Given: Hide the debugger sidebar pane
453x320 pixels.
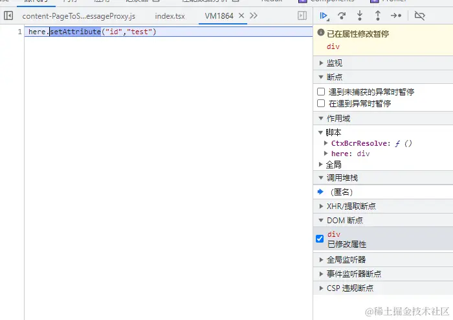Looking at the screenshot, I should (x=302, y=15).
